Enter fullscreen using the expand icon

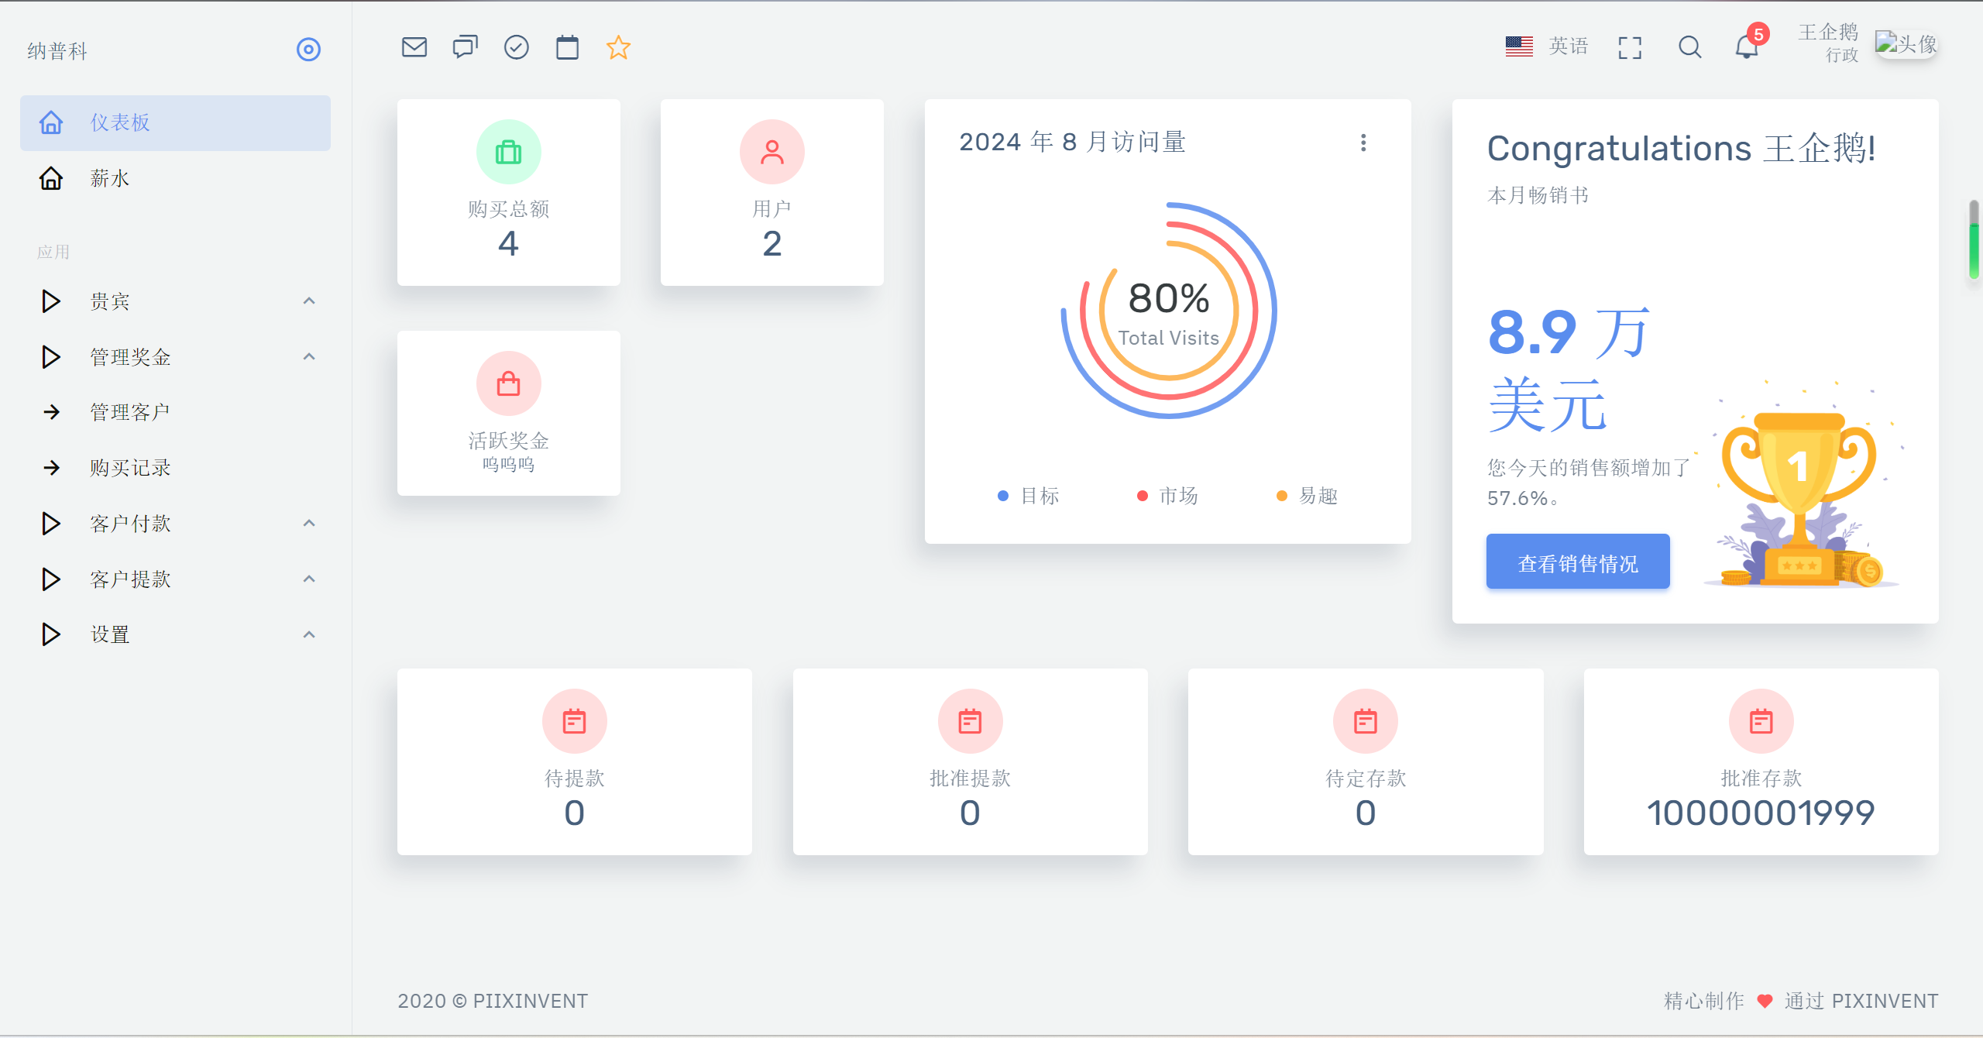[1630, 48]
